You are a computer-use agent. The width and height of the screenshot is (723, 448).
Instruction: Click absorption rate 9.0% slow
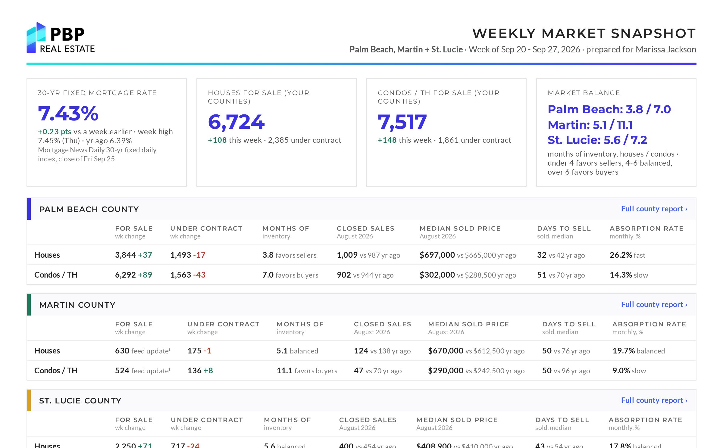point(629,371)
